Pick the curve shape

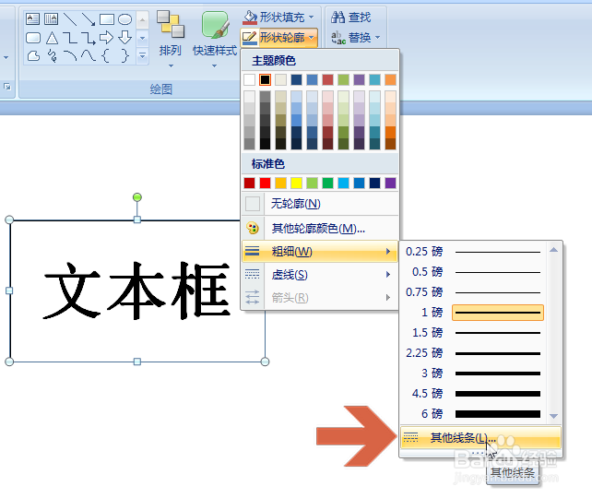point(89,56)
